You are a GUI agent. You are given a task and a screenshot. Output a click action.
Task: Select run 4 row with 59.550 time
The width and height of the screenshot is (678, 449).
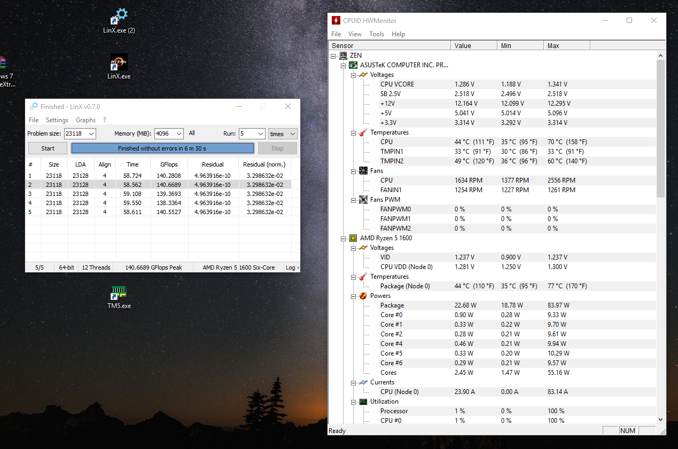coord(158,203)
